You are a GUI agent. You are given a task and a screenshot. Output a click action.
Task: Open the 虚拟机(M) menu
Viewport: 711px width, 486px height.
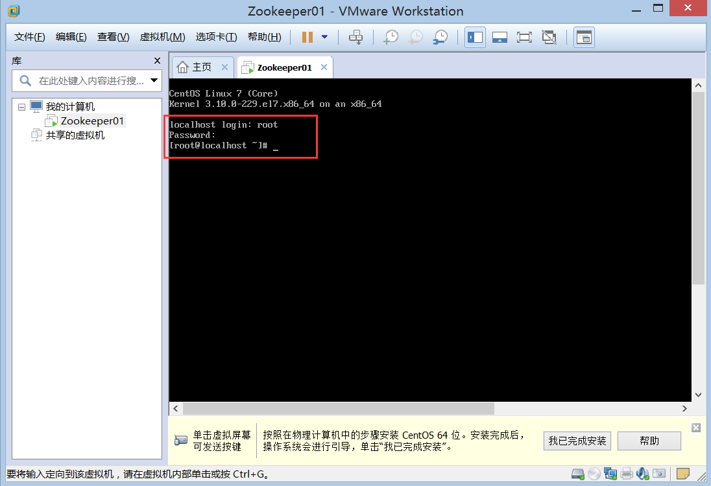162,37
